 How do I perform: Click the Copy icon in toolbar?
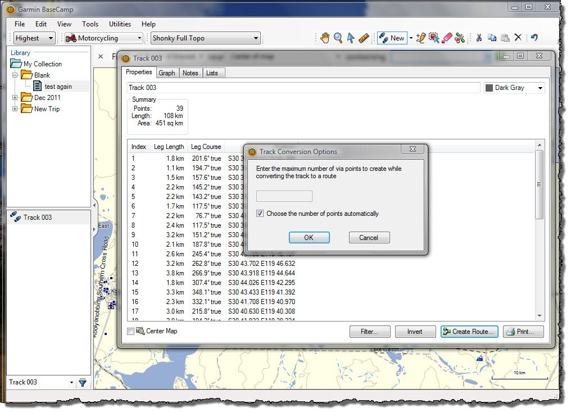point(492,38)
